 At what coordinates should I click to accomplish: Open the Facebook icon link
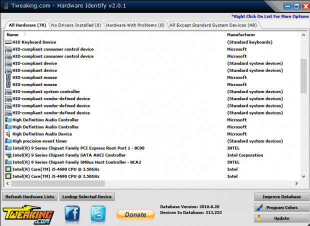click(x=72, y=213)
